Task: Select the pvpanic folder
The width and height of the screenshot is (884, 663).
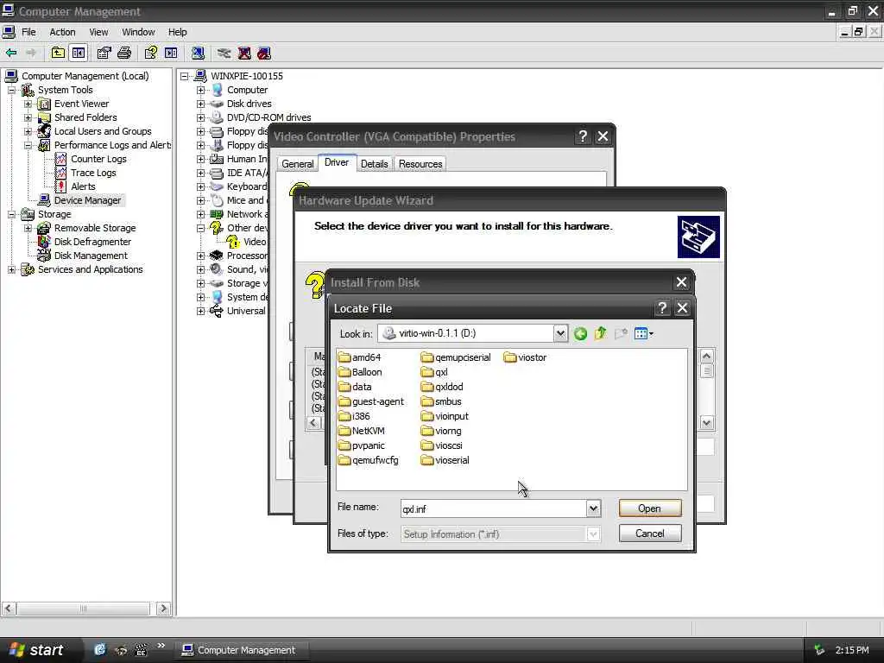Action: 362,445
